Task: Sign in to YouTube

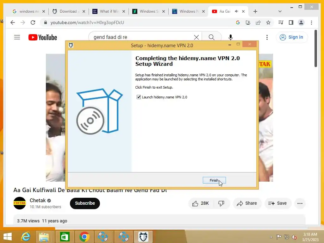Action: pyautogui.click(x=292, y=37)
